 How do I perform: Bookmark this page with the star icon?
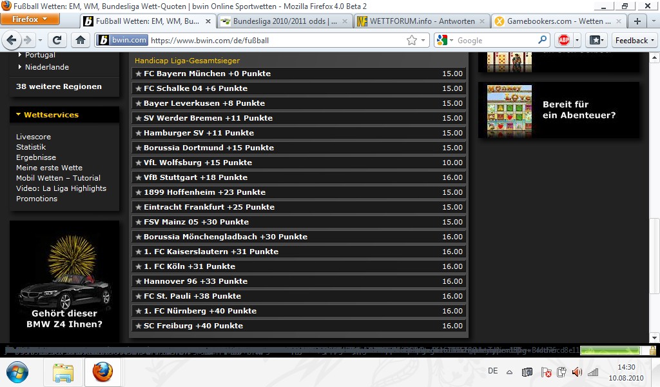pyautogui.click(x=412, y=40)
